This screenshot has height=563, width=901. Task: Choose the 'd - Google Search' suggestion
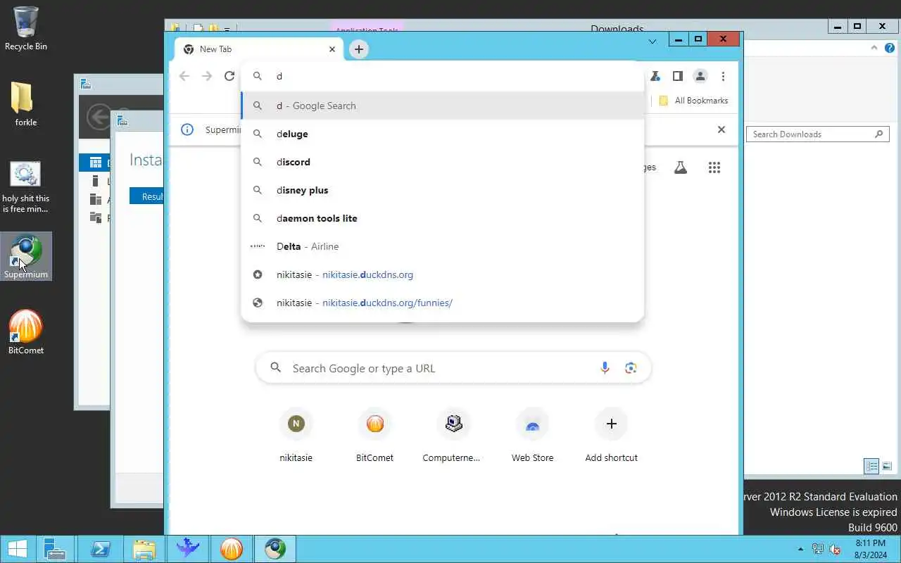point(442,106)
